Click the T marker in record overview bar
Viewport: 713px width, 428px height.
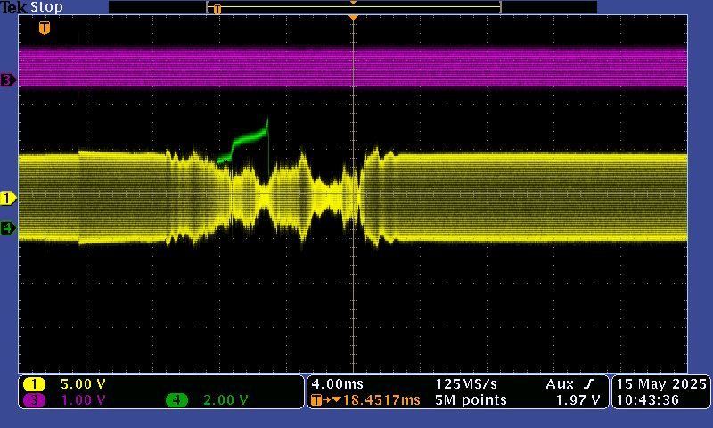(x=217, y=9)
